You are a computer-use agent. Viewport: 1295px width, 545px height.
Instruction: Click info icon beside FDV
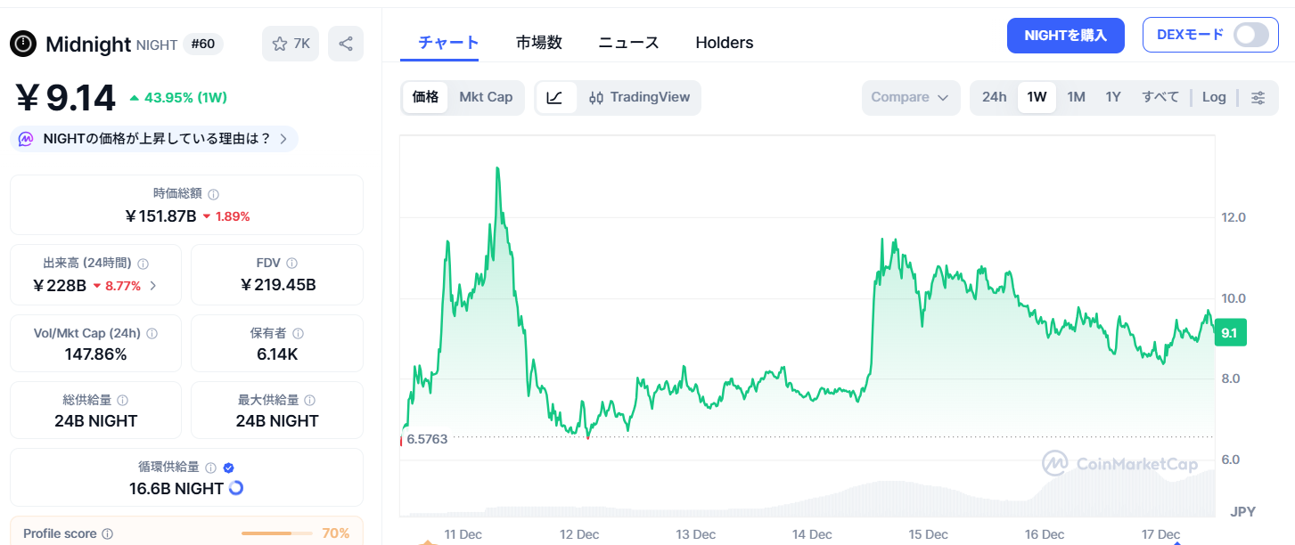click(x=292, y=264)
